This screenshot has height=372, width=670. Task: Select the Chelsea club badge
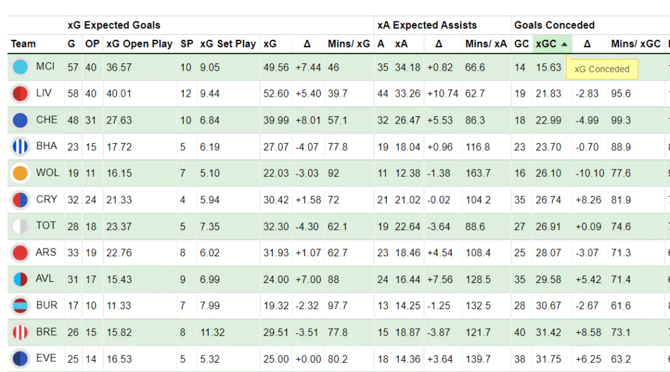[x=20, y=120]
